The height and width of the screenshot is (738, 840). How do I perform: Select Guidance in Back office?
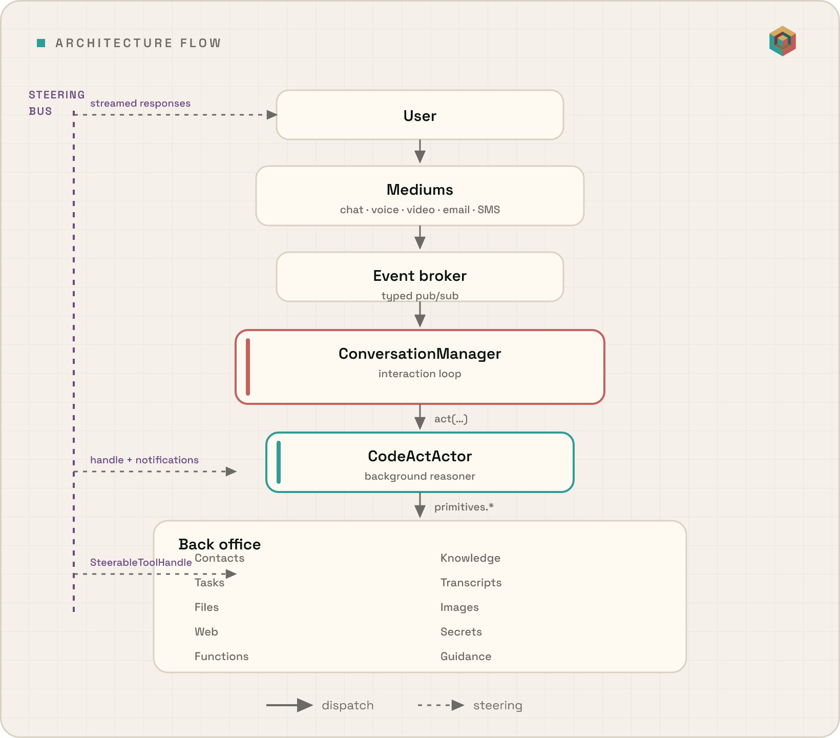(x=466, y=657)
